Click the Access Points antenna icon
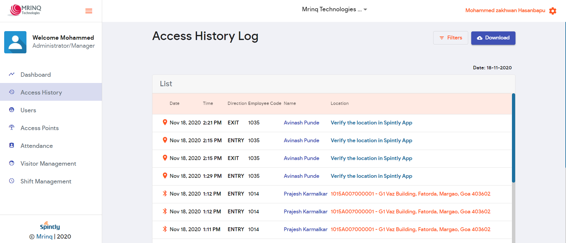Viewport: 566px width, 243px height. [x=12, y=128]
